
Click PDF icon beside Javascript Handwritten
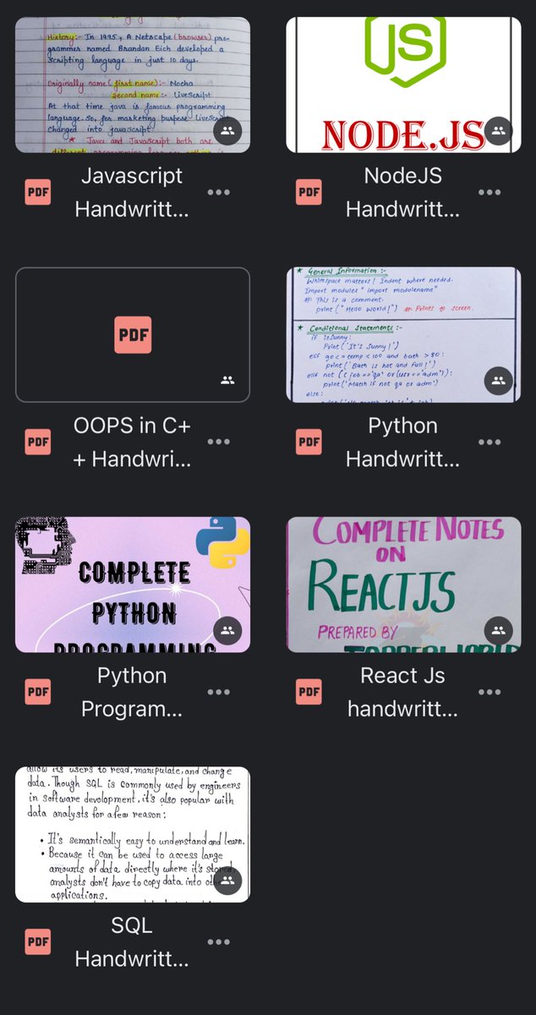pos(38,192)
